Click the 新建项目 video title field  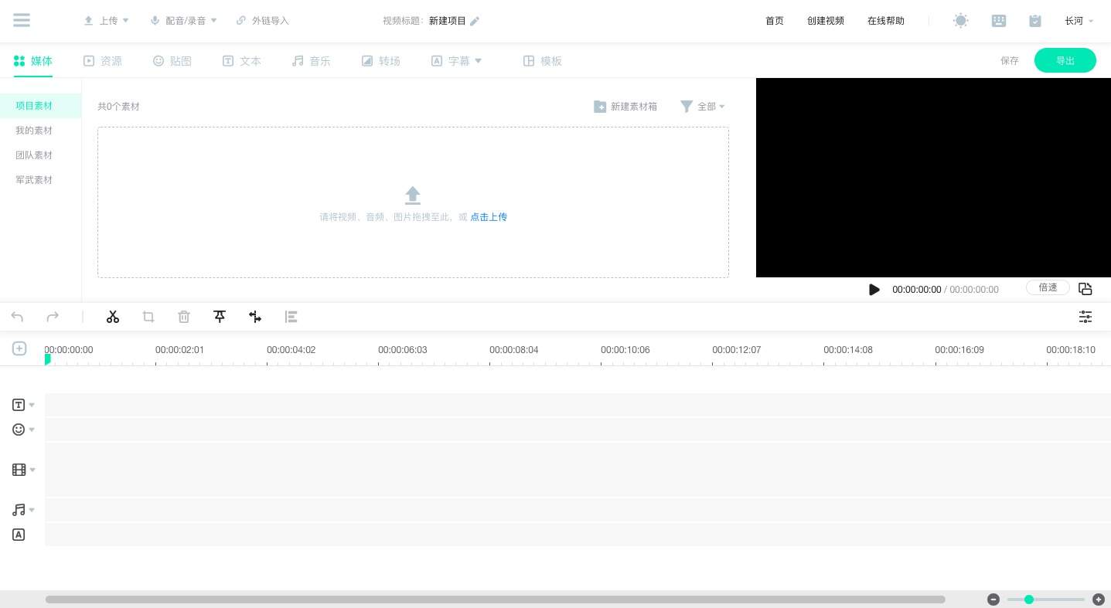(x=448, y=21)
